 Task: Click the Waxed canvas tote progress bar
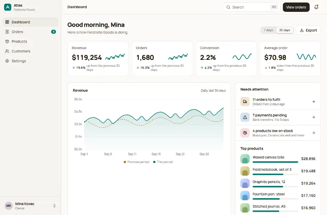click(275, 162)
